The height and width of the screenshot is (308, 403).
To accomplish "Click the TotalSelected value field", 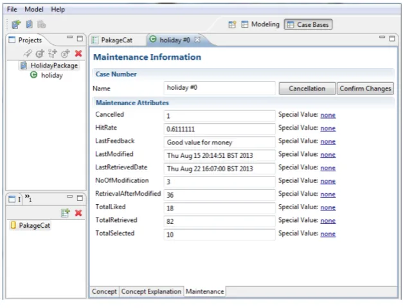I will 220,235.
